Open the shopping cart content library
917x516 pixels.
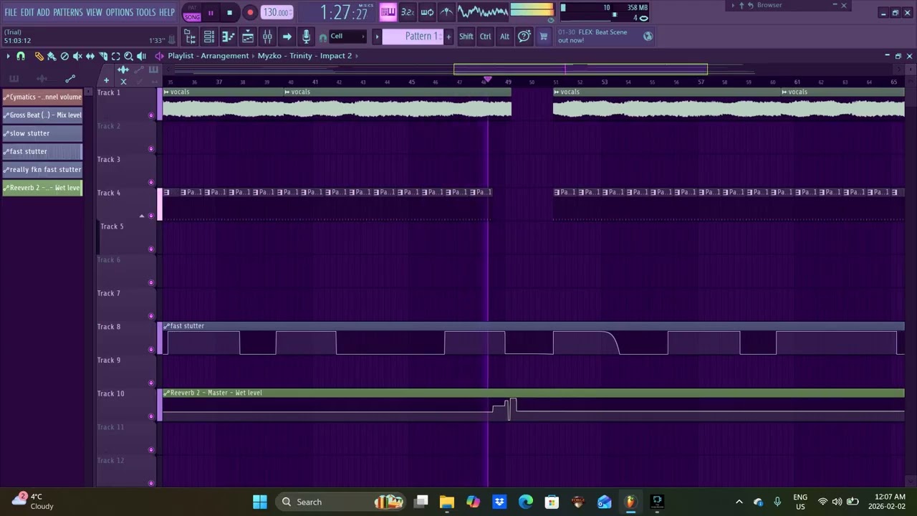[x=543, y=37]
